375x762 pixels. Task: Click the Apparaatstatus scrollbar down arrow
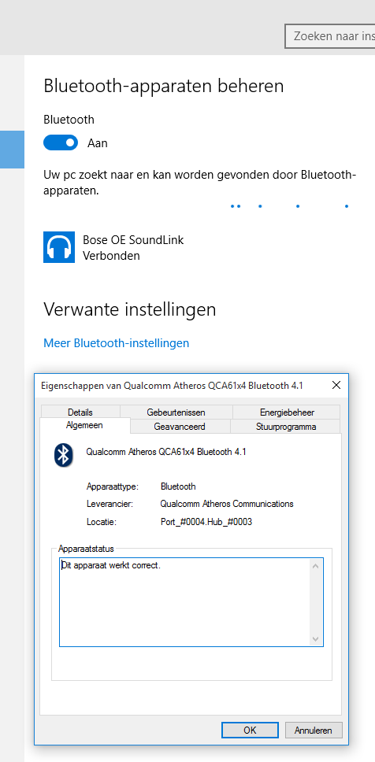click(315, 638)
